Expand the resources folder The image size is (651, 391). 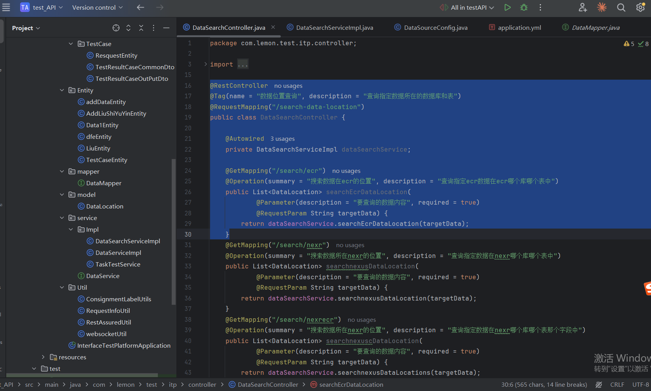point(43,357)
